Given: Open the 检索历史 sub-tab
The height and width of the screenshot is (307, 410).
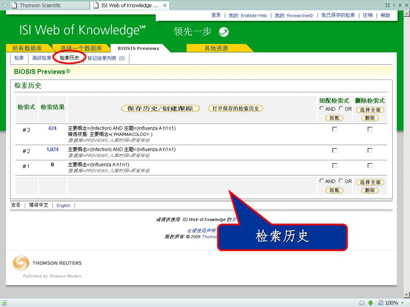Looking at the screenshot, I should tap(69, 58).
